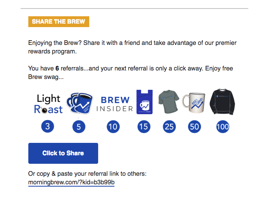Click the Share the Brew header banner

[59, 22]
